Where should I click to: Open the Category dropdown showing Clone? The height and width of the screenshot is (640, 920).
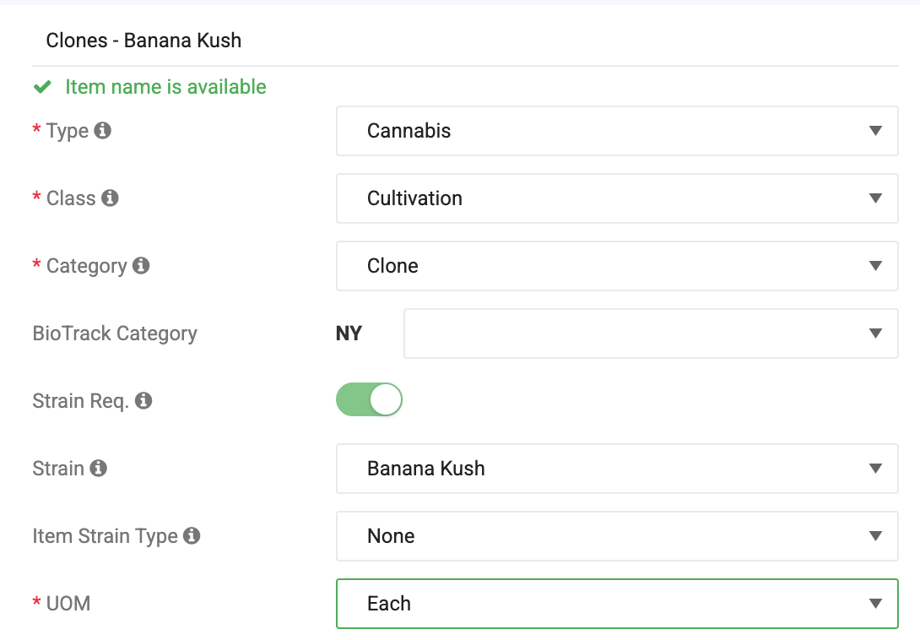coord(617,265)
